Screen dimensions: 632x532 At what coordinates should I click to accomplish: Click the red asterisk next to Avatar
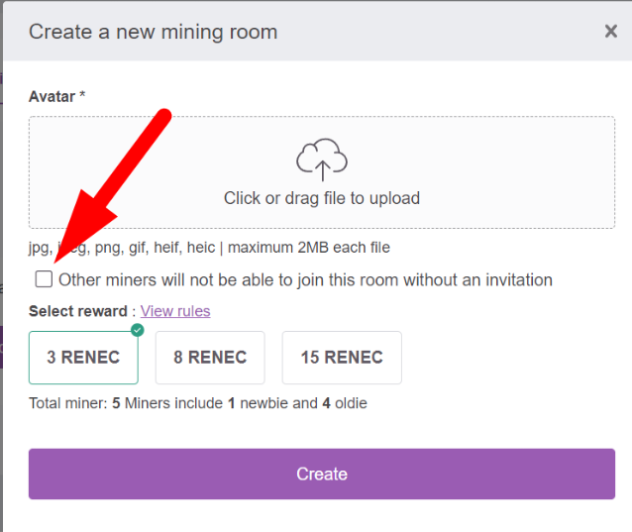click(82, 96)
